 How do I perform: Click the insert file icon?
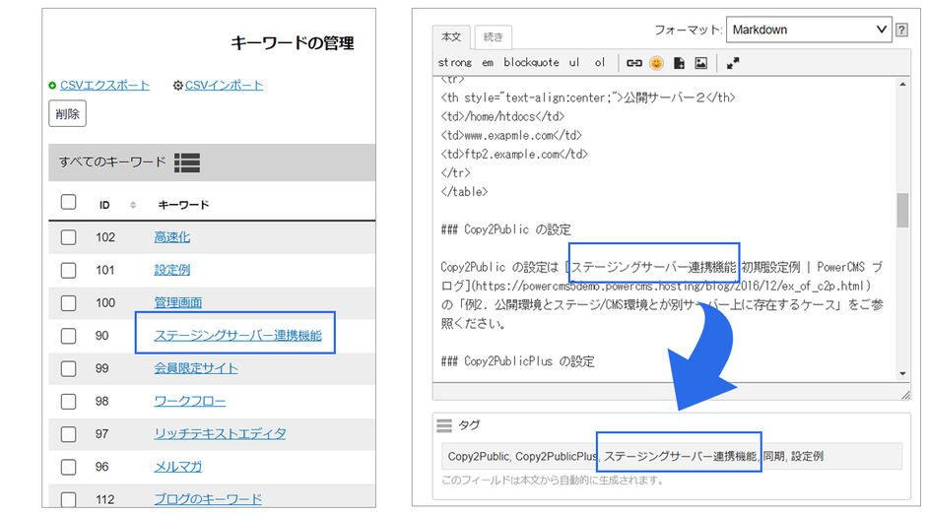[679, 63]
